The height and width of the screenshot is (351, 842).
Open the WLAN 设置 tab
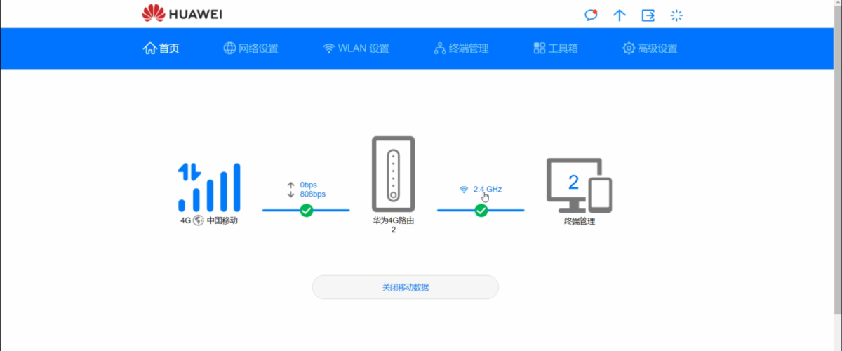coord(356,48)
